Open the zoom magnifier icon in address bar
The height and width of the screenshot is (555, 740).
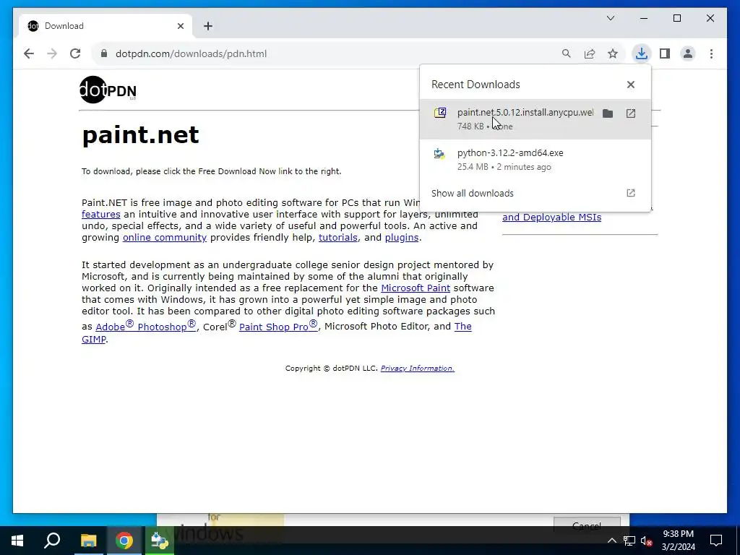[x=567, y=53]
